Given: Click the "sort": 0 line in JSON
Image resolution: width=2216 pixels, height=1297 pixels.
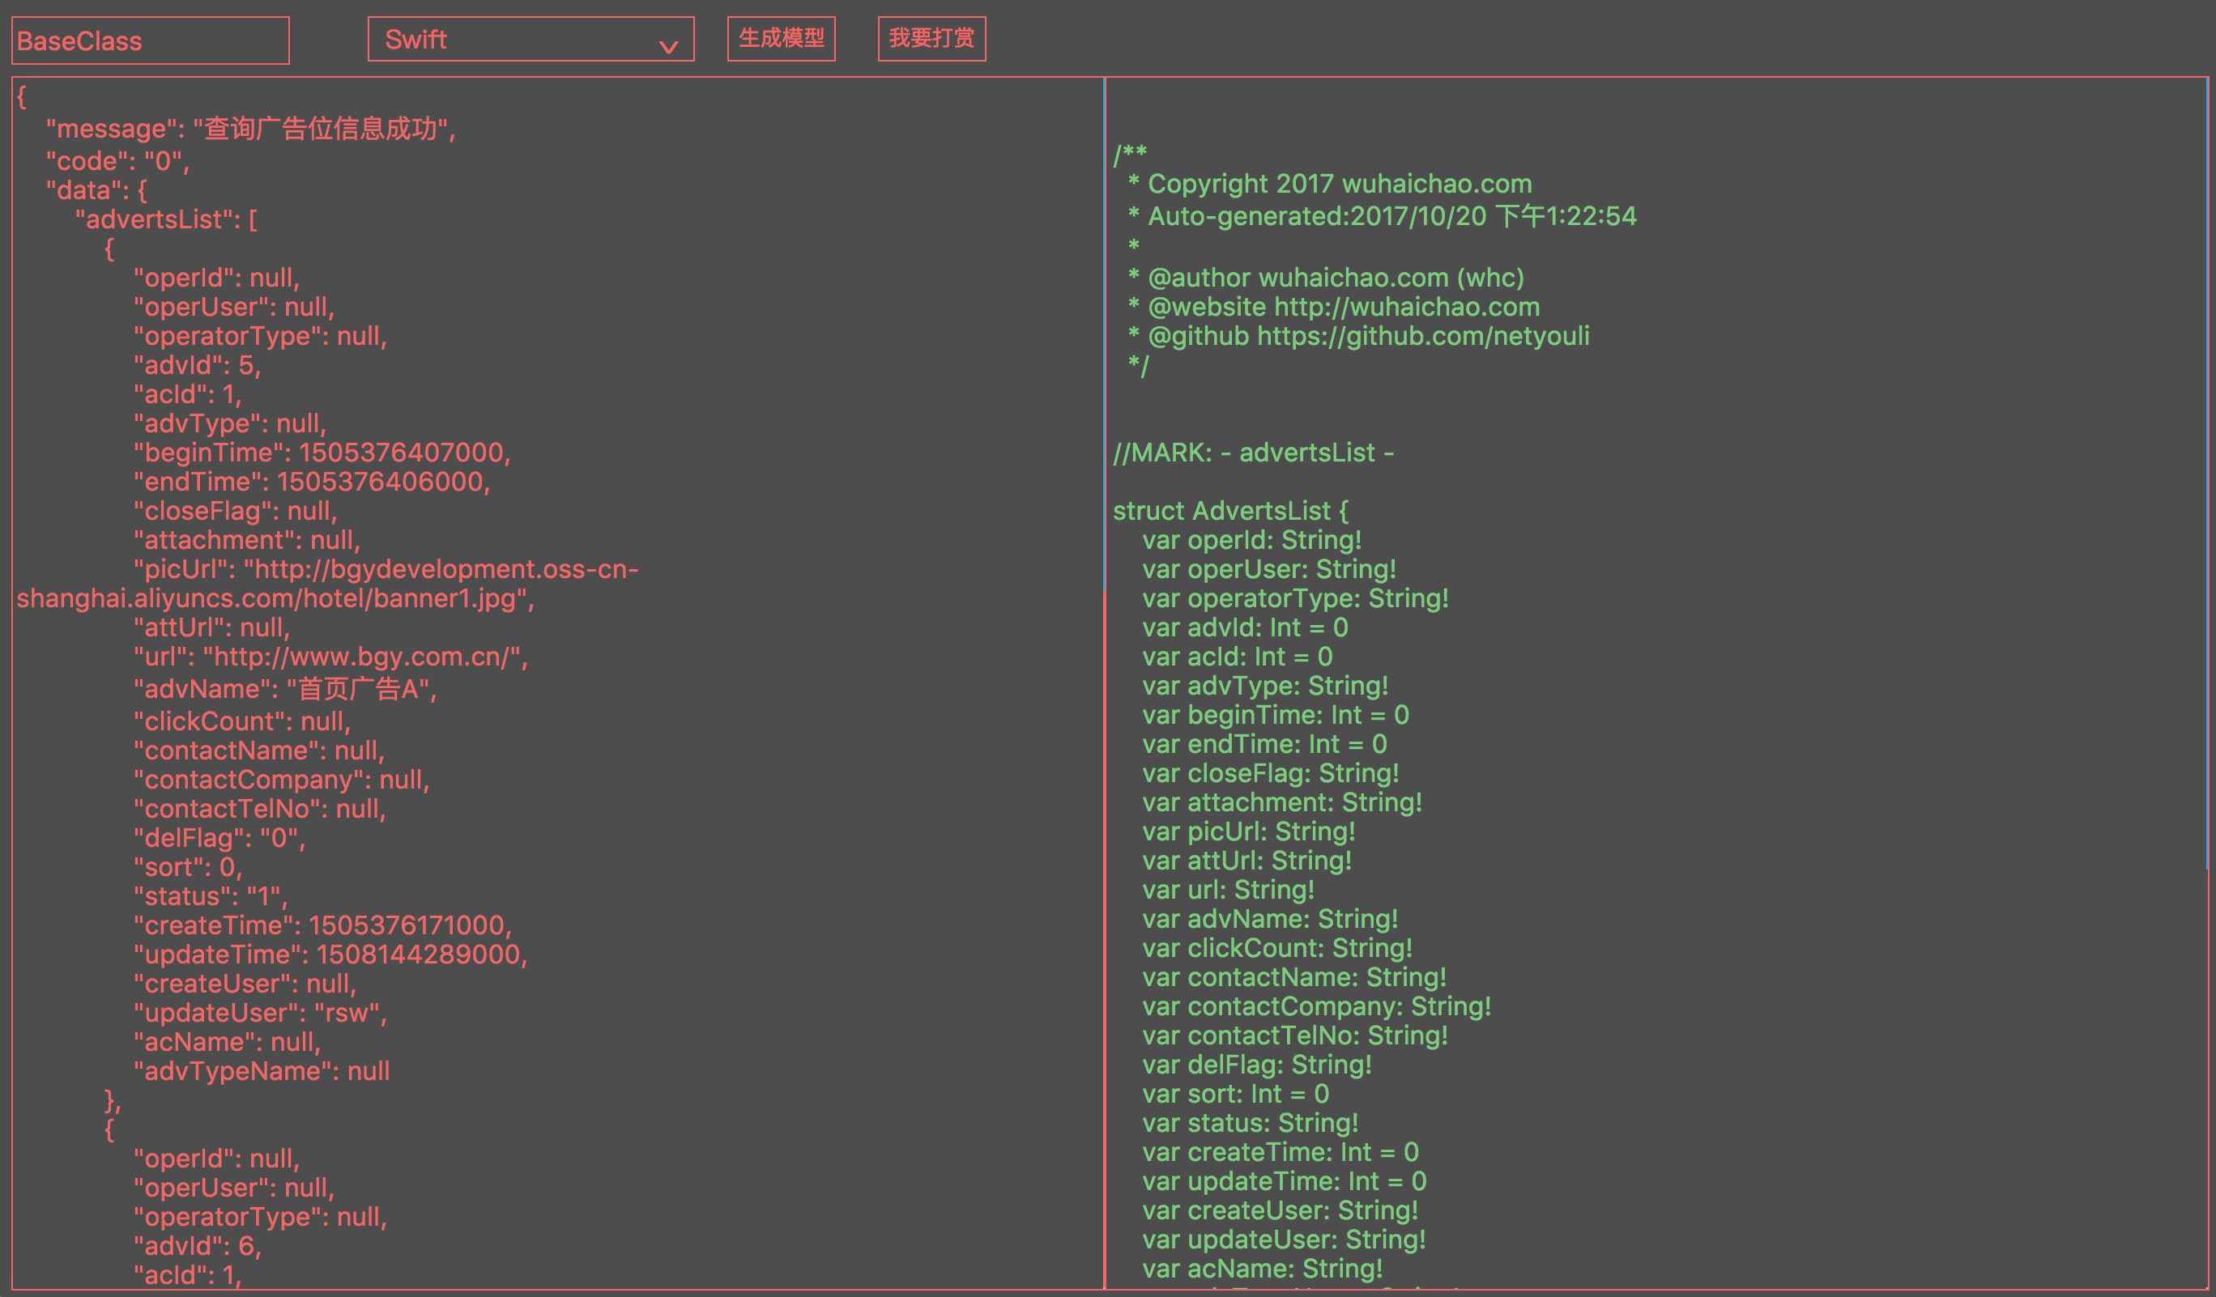Looking at the screenshot, I should tap(187, 867).
